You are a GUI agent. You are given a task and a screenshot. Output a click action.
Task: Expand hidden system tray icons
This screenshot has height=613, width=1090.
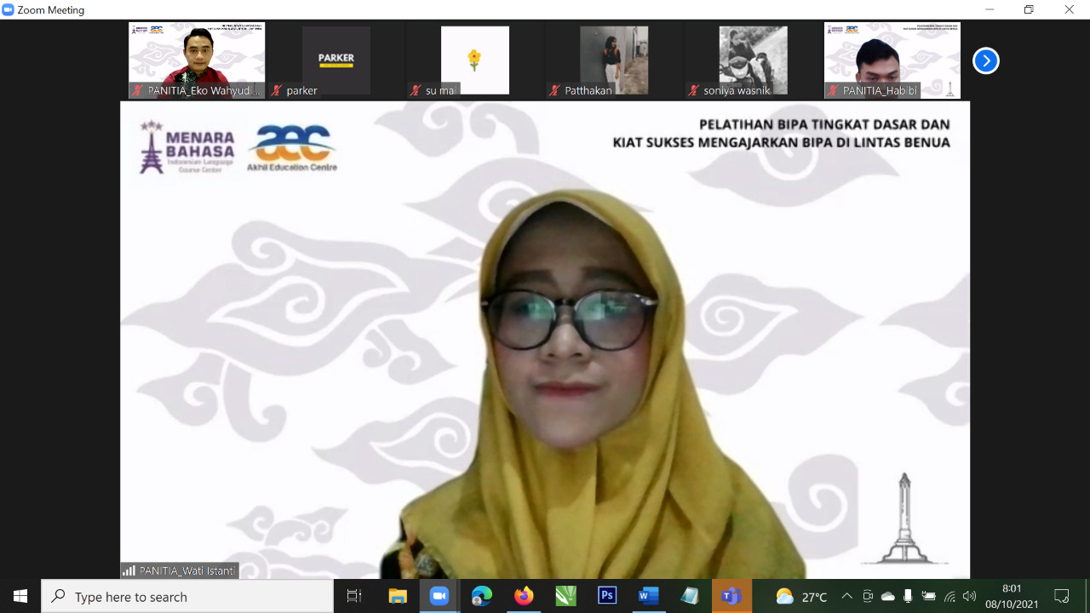click(x=846, y=596)
